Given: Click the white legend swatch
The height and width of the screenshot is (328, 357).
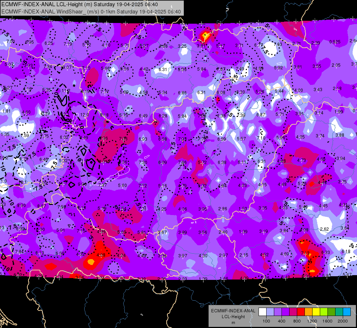Looking at the screenshot, I should click(x=263, y=312).
